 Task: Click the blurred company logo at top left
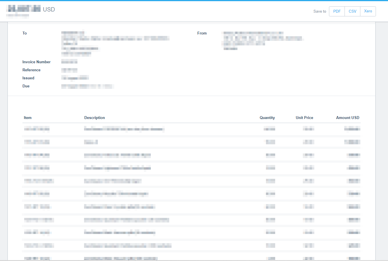tap(23, 9)
